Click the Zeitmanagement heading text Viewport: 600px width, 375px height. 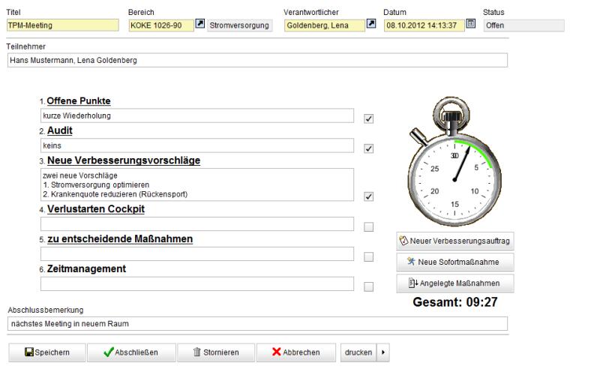[86, 268]
